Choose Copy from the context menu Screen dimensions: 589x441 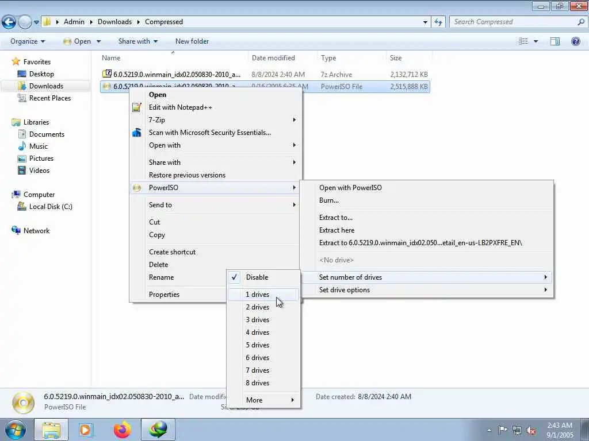(216, 235)
